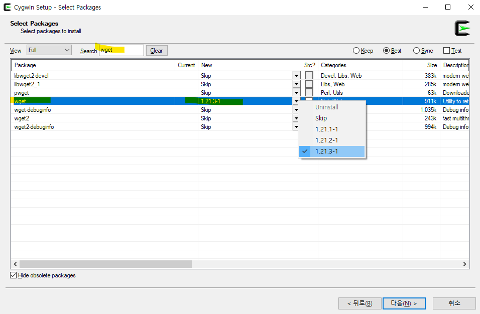The height and width of the screenshot is (314, 480).
Task: Click the Categories column header
Action: point(361,65)
